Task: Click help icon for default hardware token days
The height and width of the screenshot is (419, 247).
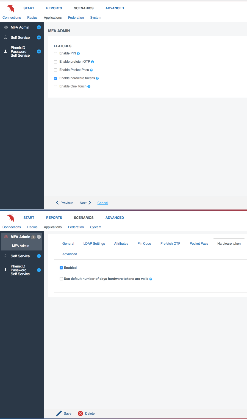Action: 151,279
